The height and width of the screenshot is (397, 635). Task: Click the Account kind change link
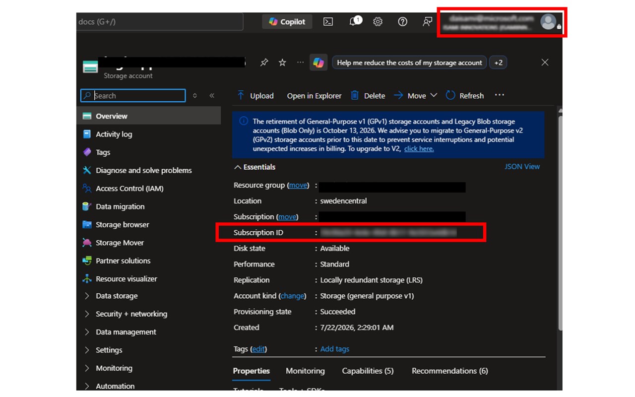click(292, 296)
